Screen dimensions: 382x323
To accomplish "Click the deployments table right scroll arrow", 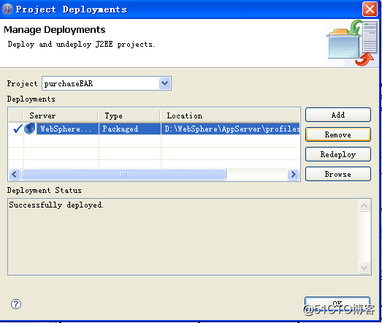I will pyautogui.click(x=293, y=175).
